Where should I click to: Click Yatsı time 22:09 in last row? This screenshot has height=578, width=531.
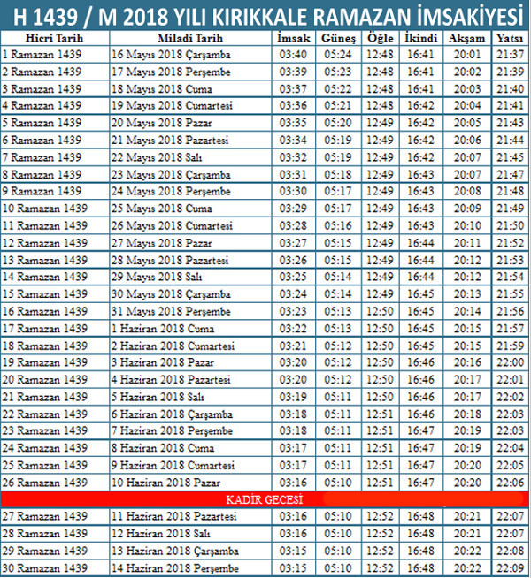pyautogui.click(x=508, y=567)
